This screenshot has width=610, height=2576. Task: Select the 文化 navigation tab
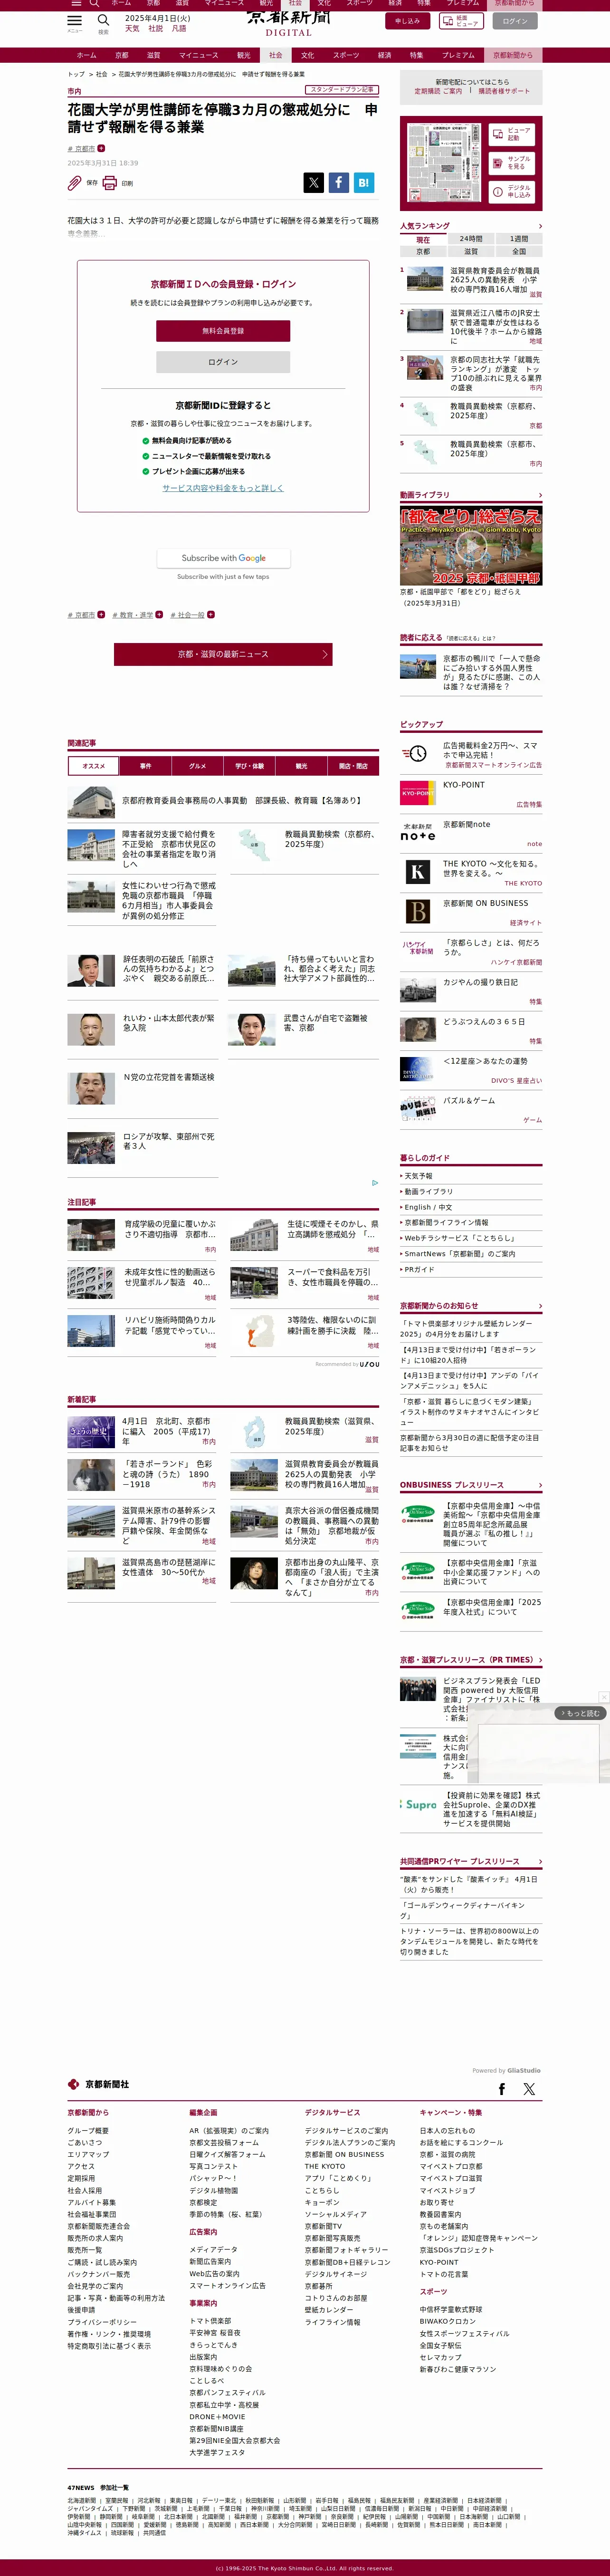307,55
